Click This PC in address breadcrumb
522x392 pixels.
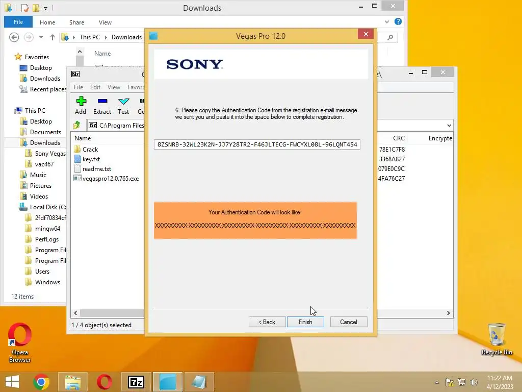(90, 37)
